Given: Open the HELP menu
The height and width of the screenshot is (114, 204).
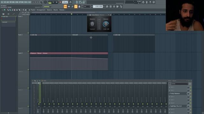Looking at the screenshot, I should (x=30, y=2).
